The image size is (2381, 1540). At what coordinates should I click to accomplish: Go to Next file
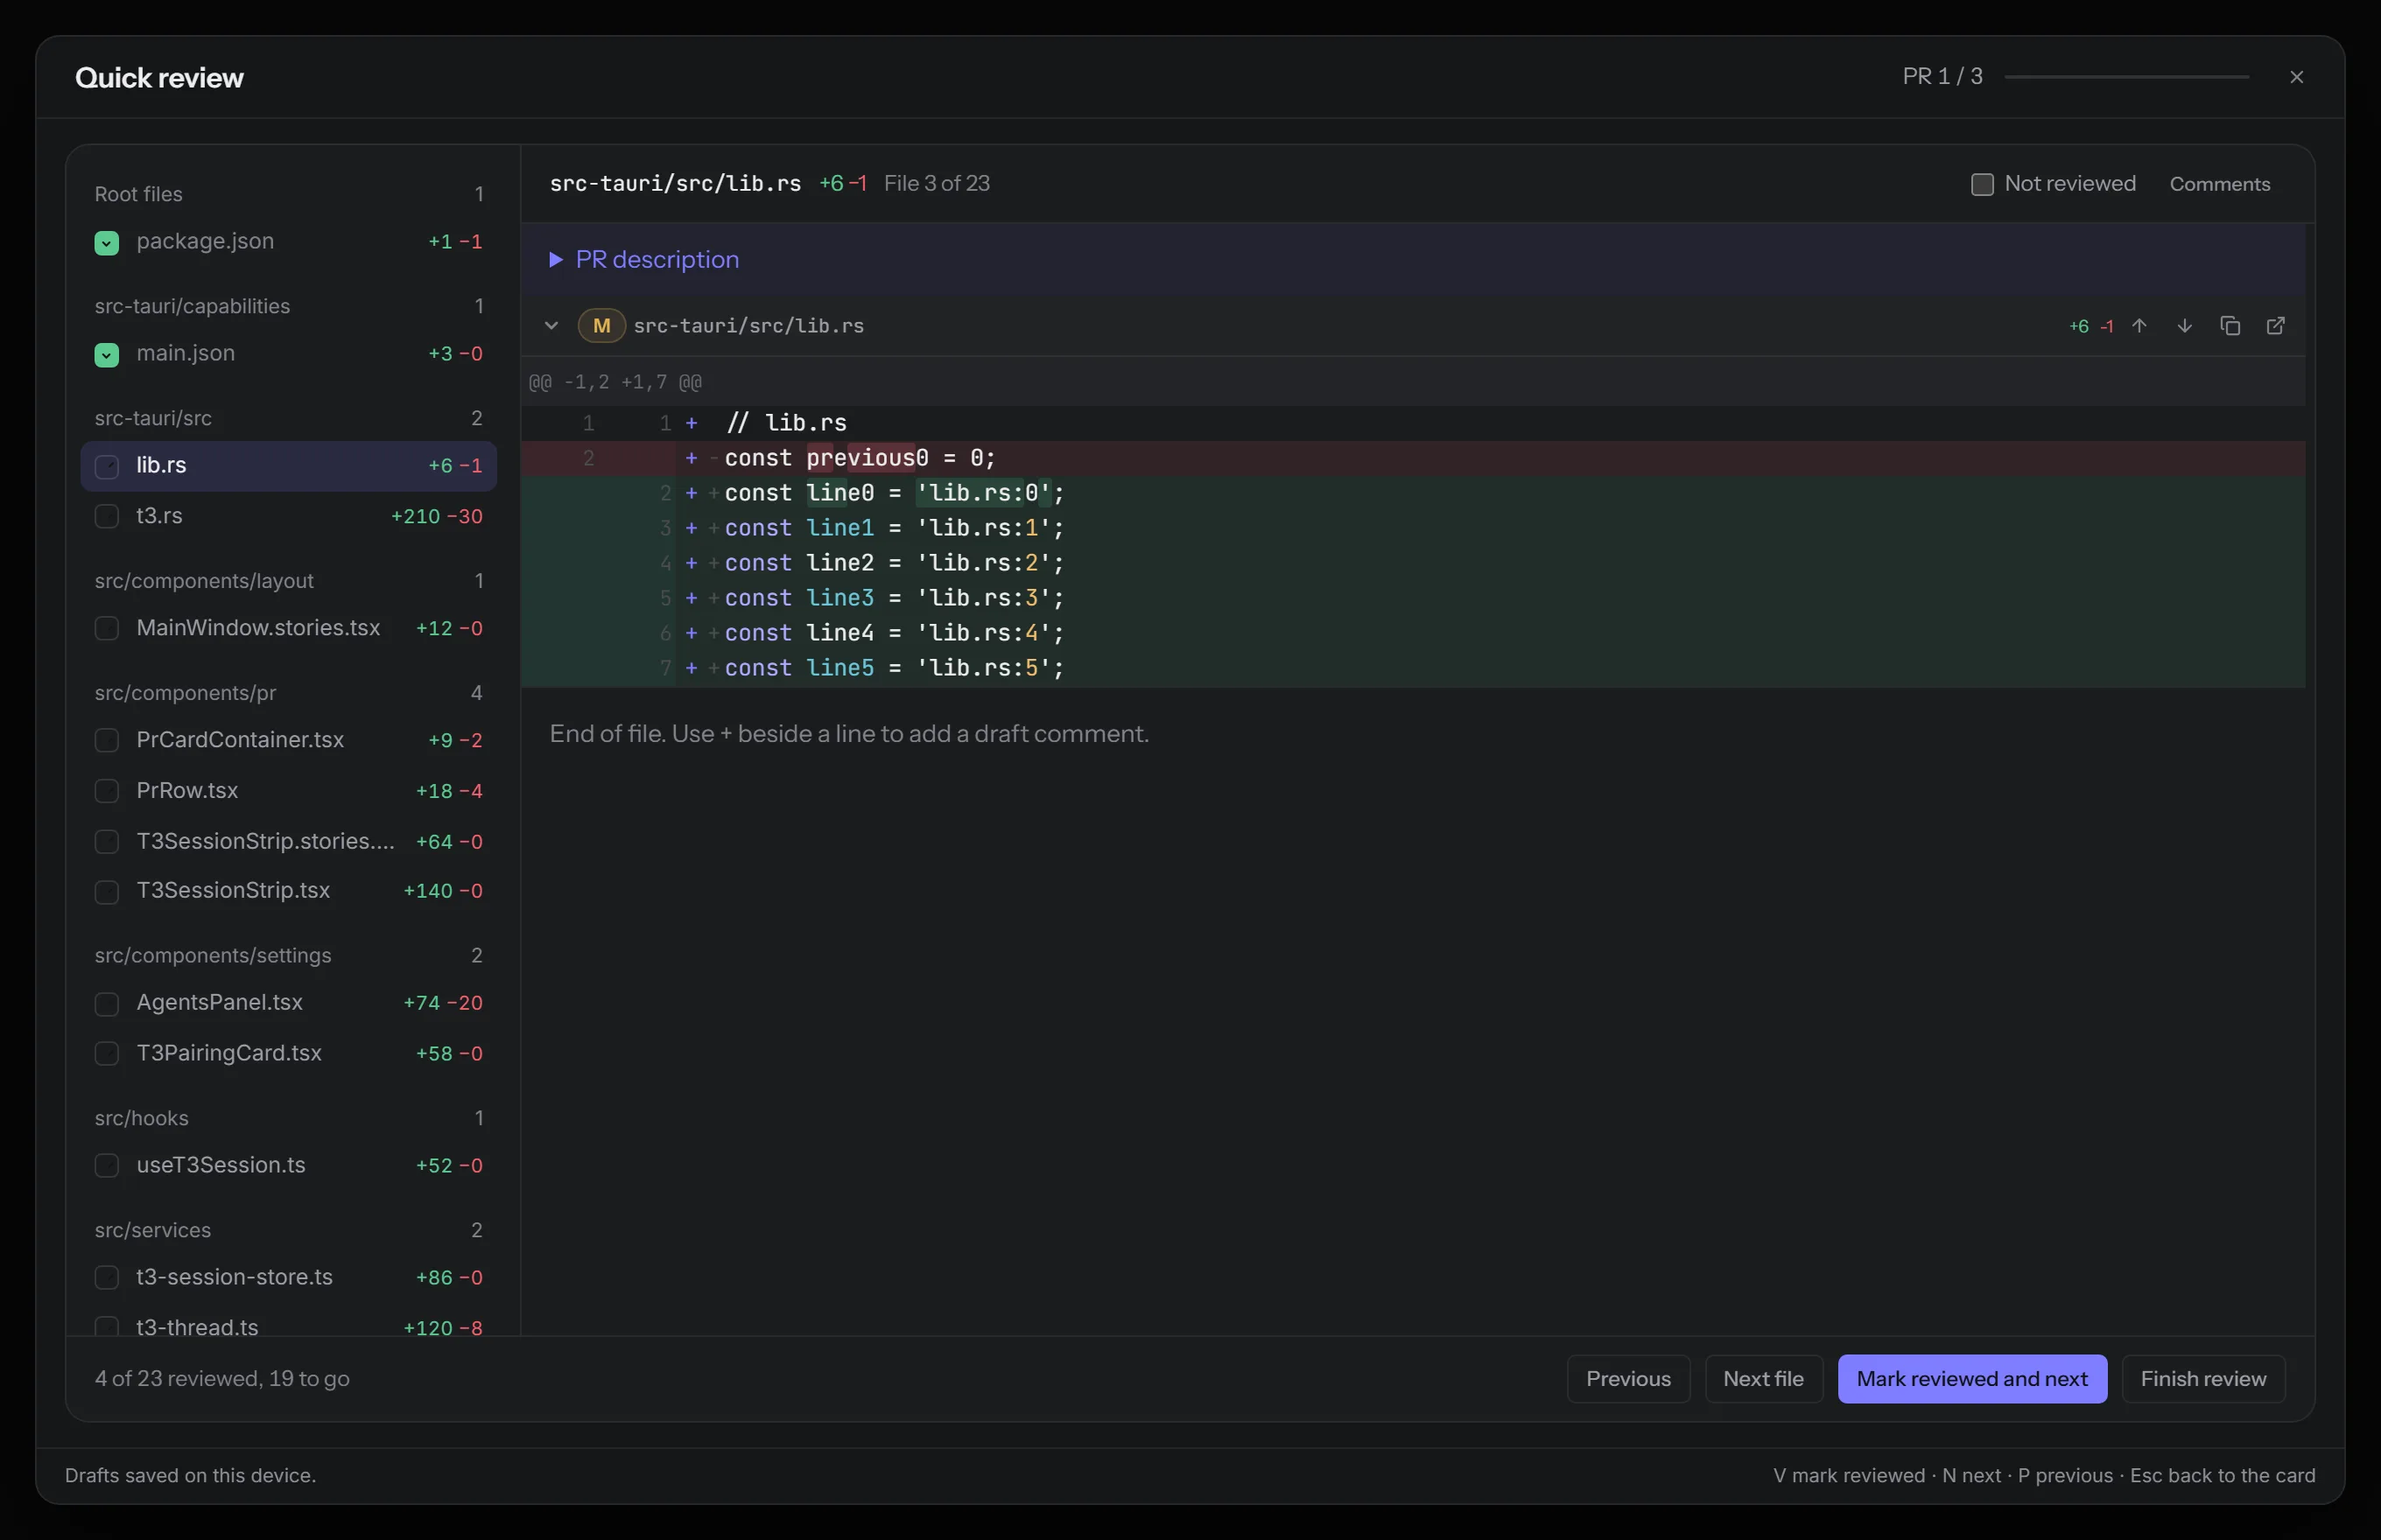point(1763,1379)
